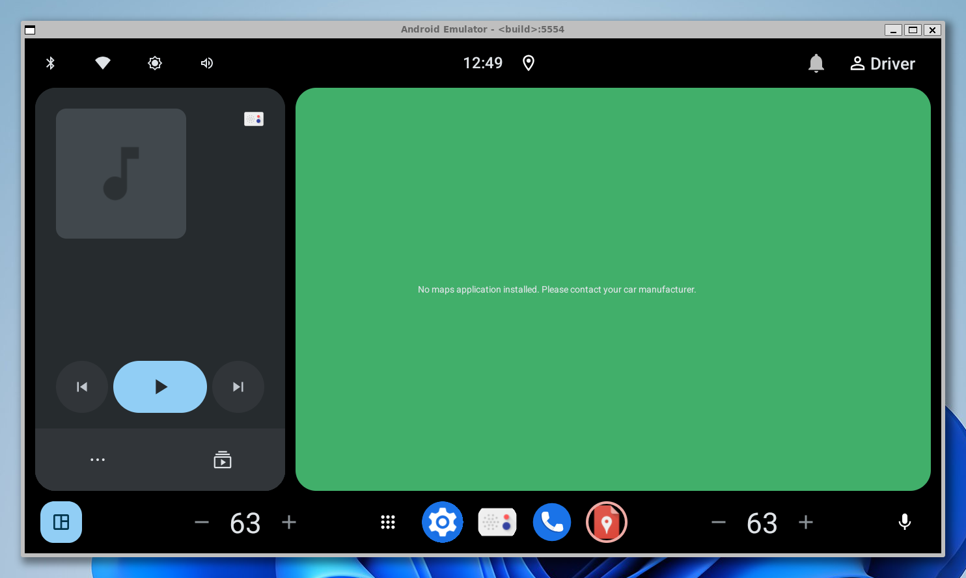Select the location pin beside the clock

point(528,63)
